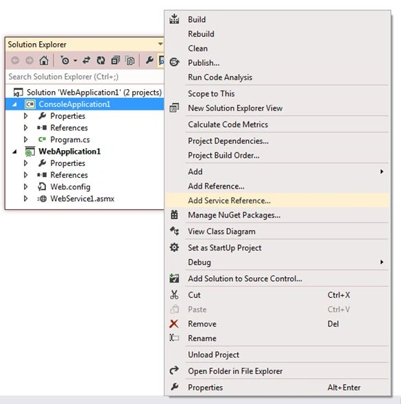Choose Remove from the context menu
Screen dimensions: 401x404
[278, 324]
